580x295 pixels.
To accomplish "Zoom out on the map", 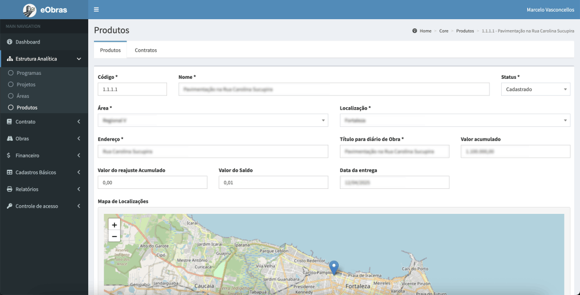I will [114, 236].
